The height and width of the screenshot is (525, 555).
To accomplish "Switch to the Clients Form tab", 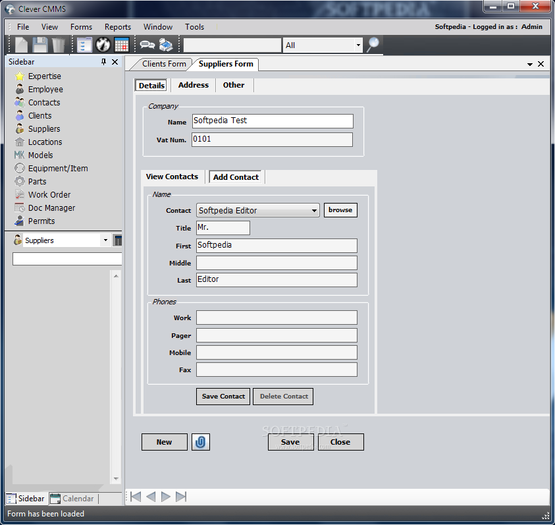I will 163,64.
